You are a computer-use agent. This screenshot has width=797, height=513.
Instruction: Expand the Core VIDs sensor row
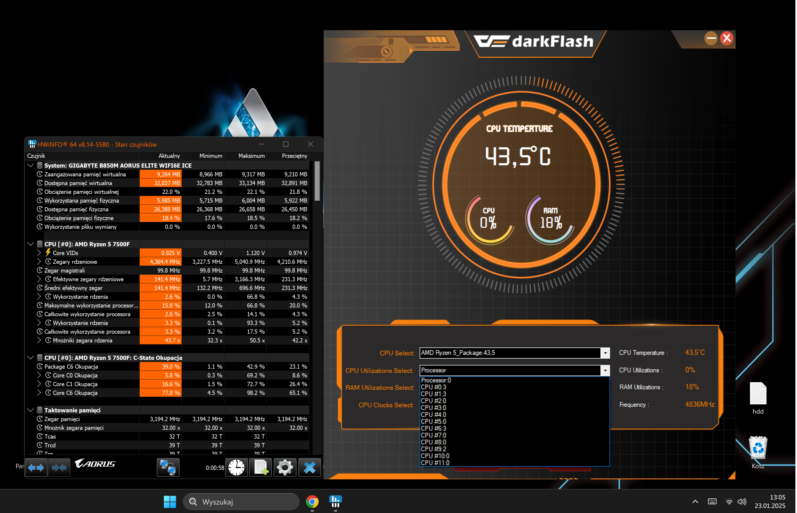39,253
